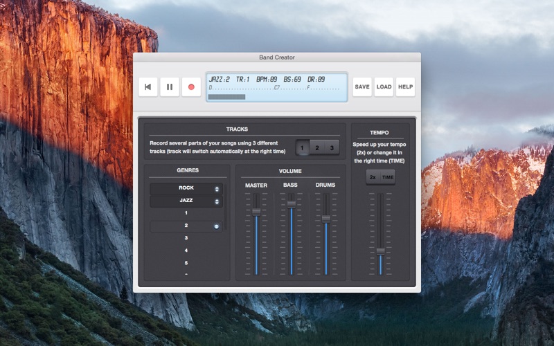Select variation 1 in the genres list
This screenshot has width=554, height=346.
[x=186, y=213]
